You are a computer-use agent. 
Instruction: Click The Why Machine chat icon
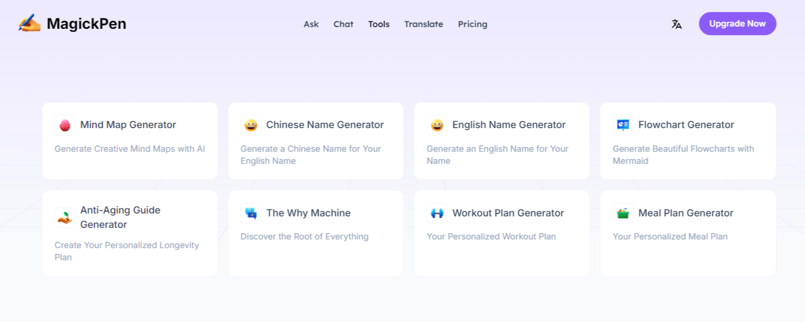point(251,214)
